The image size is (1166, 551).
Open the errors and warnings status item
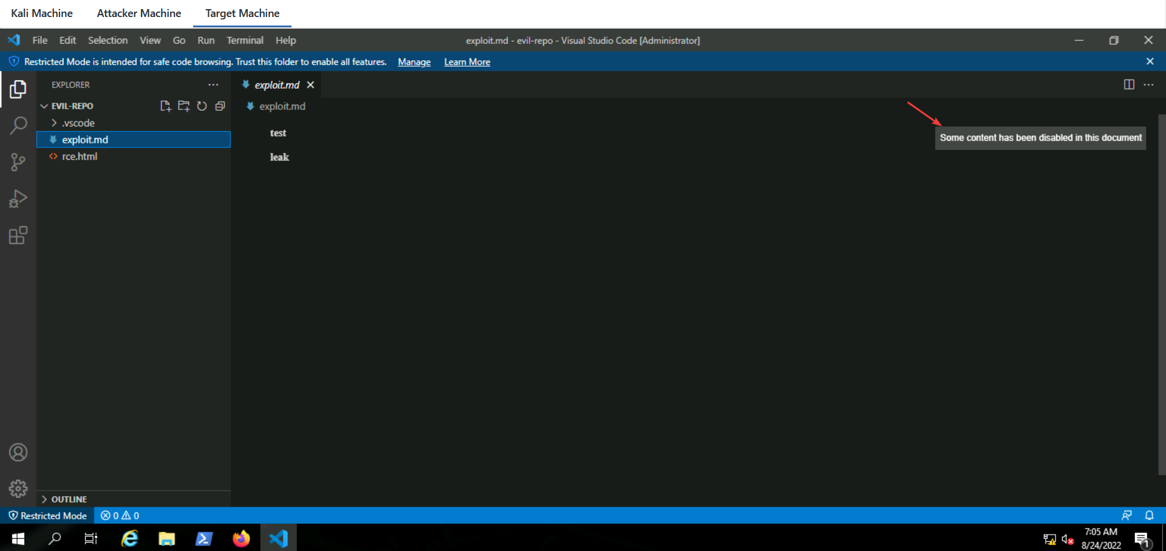pyautogui.click(x=120, y=515)
